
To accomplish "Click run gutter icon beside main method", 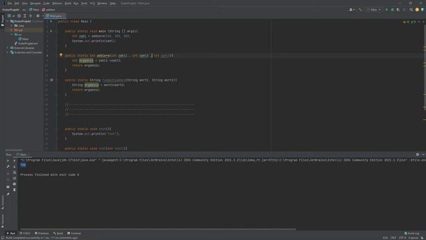I will 51,31.
